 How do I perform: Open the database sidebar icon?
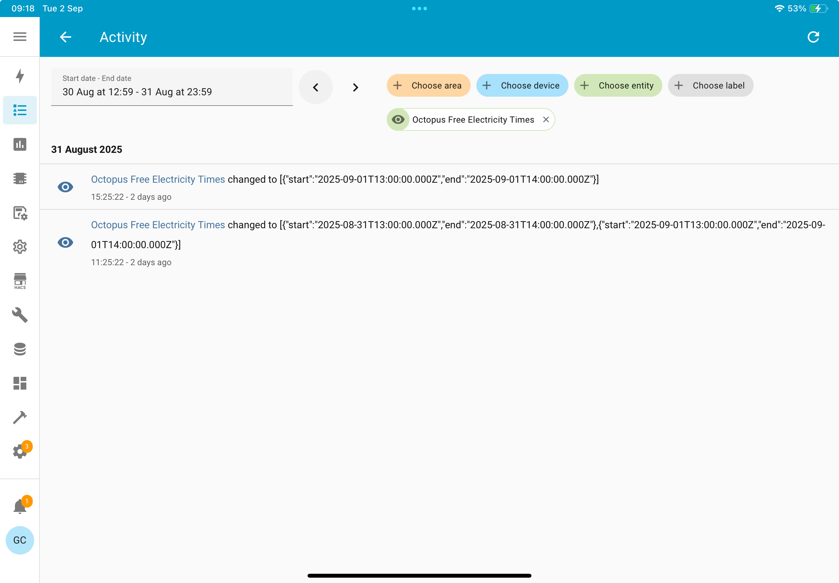click(20, 349)
